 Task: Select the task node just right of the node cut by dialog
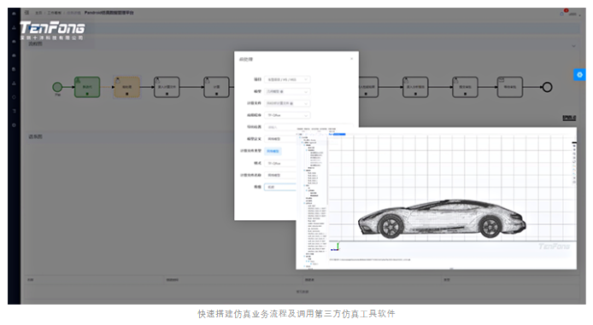(x=415, y=87)
